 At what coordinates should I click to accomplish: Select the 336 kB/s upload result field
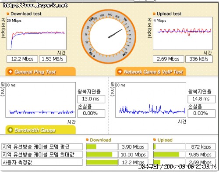199,59
